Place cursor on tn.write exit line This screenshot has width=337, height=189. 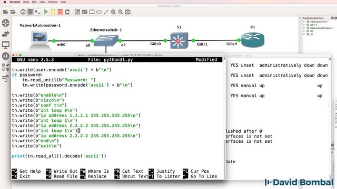tap(36, 146)
